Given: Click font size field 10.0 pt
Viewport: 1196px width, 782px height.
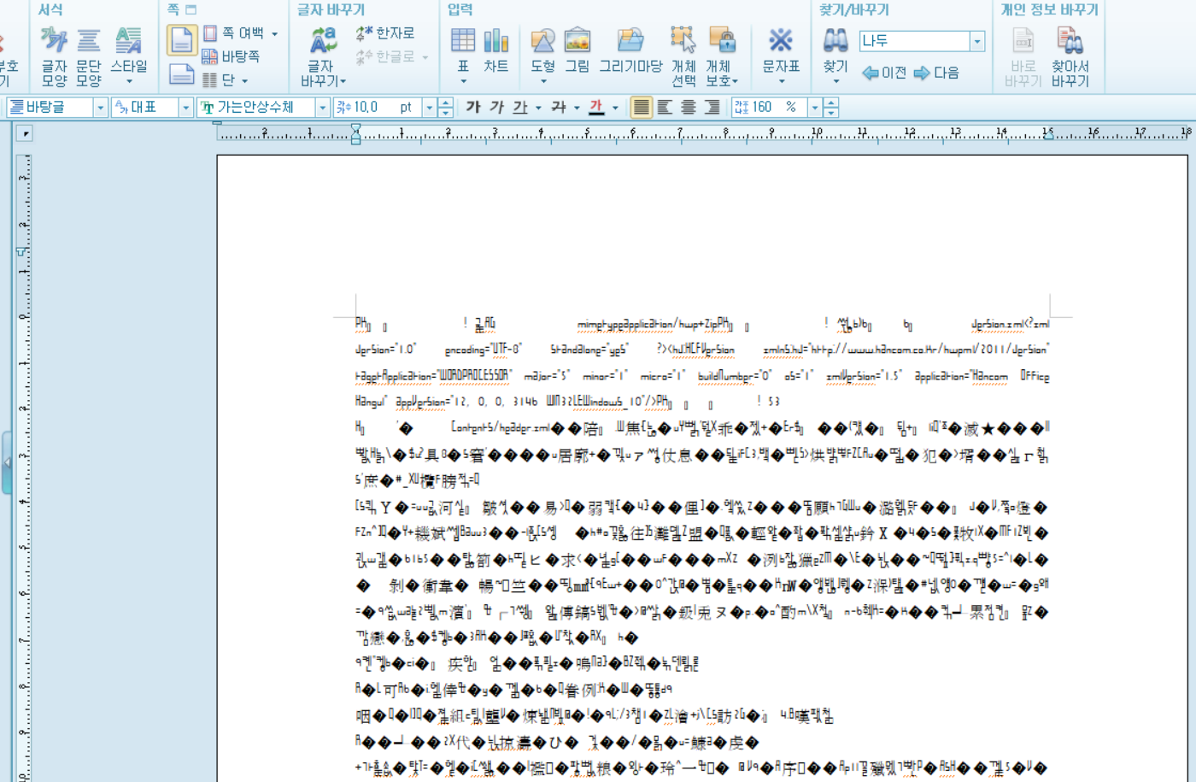Looking at the screenshot, I should (376, 107).
